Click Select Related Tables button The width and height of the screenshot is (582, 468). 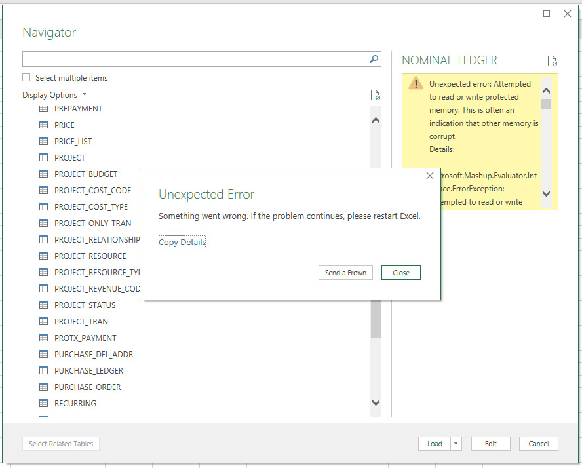coord(61,444)
